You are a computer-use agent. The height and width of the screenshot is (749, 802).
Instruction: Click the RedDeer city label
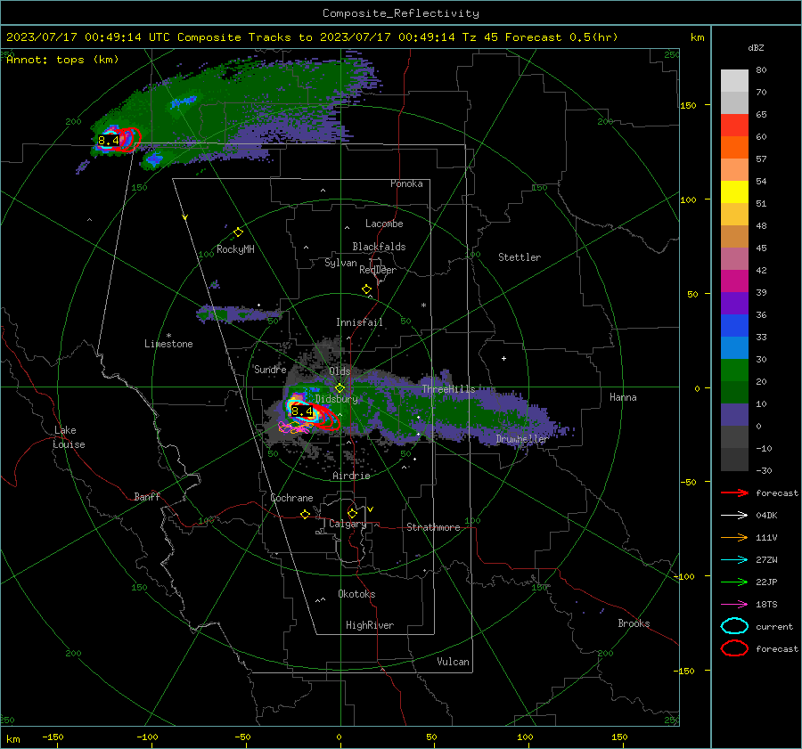click(x=378, y=270)
